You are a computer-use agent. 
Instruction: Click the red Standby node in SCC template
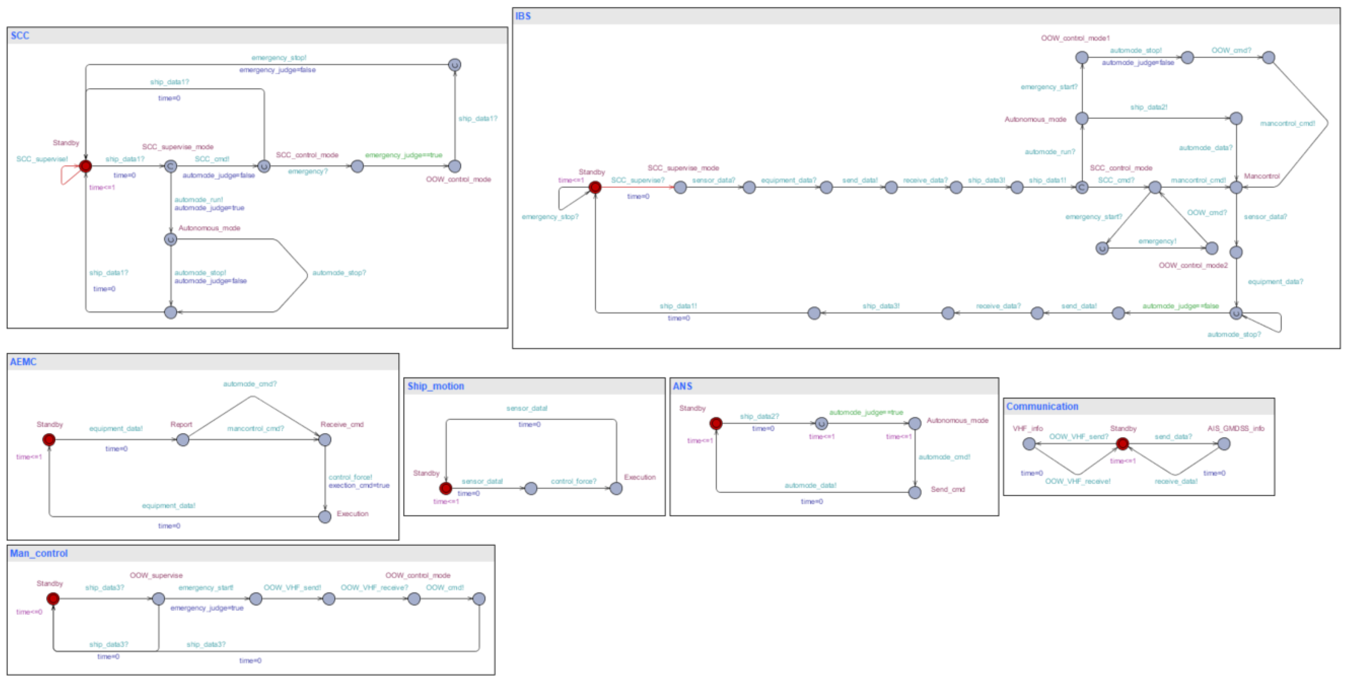tap(85, 166)
